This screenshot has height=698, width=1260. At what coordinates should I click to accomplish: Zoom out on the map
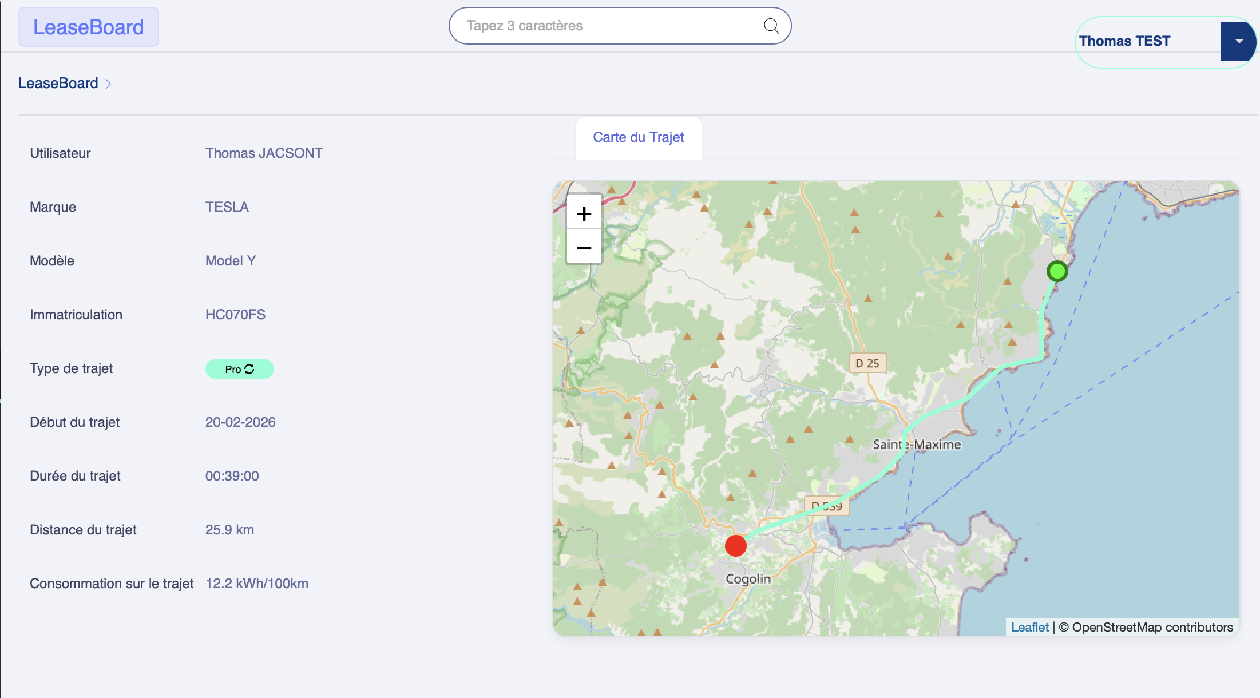(x=584, y=248)
